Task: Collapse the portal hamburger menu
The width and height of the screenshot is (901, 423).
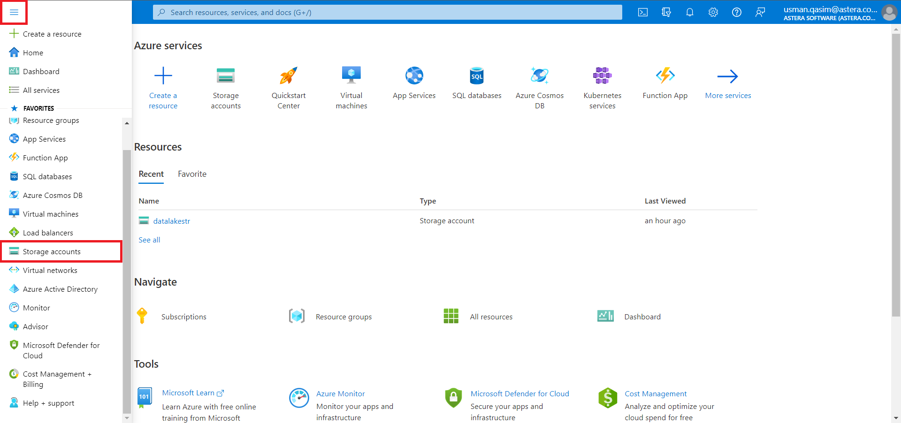Action: tap(14, 12)
